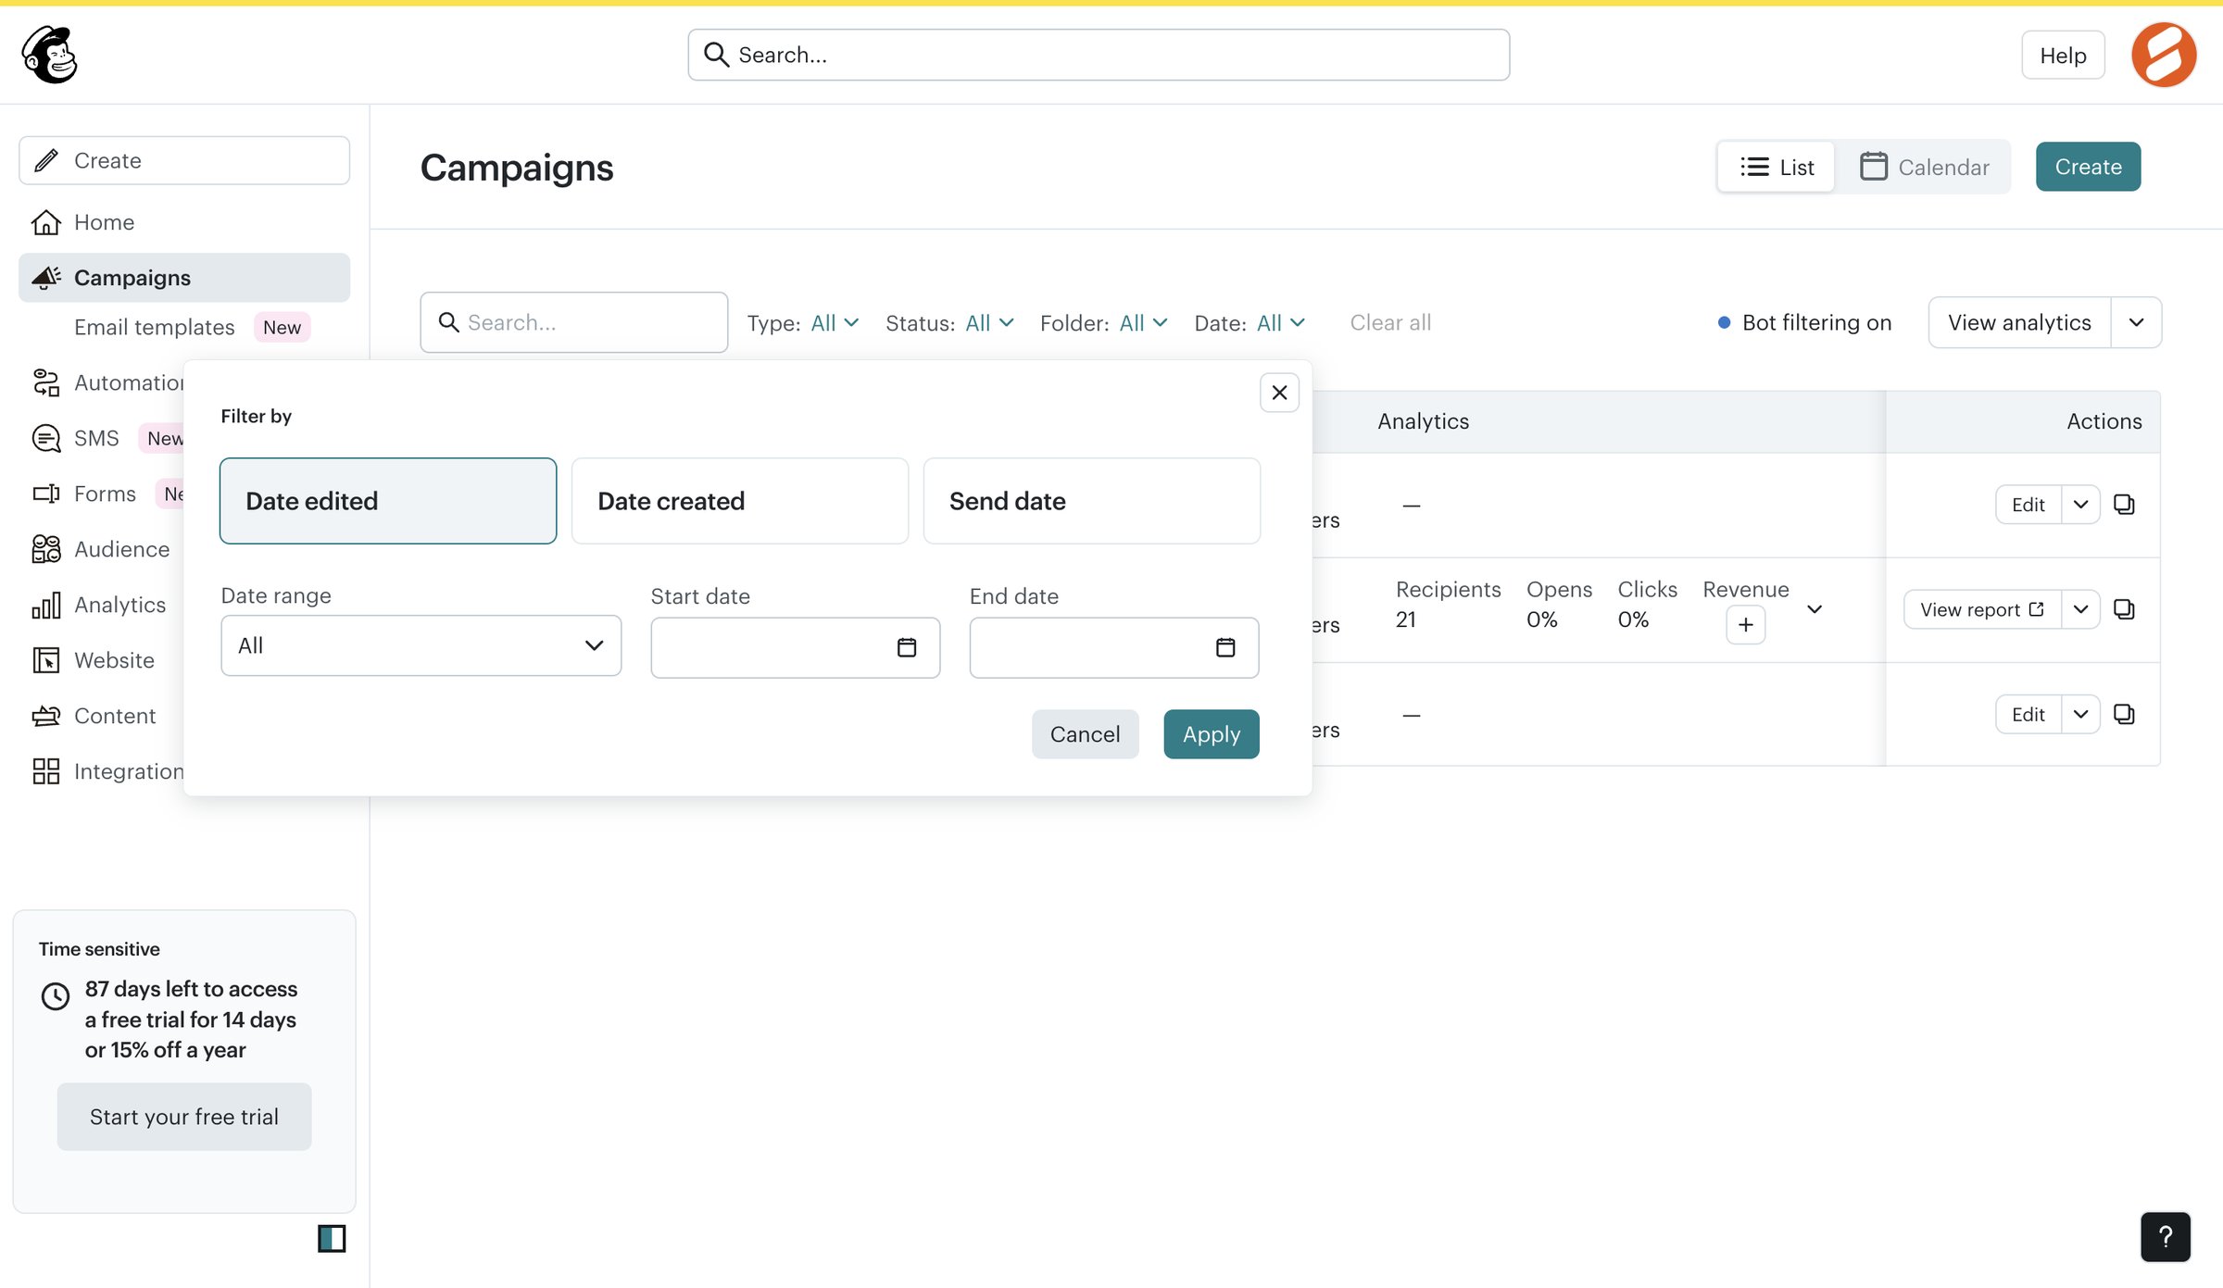Click the pencil Create button in sidebar
The height and width of the screenshot is (1288, 2223).
click(184, 160)
